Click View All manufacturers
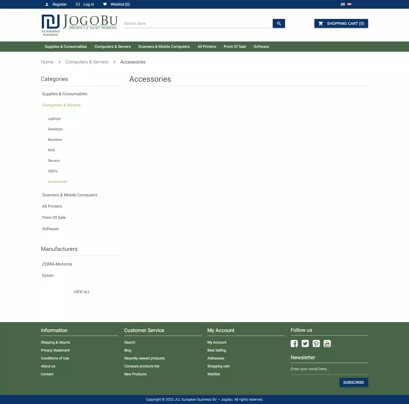Image resolution: width=409 pixels, height=404 pixels. pos(82,292)
